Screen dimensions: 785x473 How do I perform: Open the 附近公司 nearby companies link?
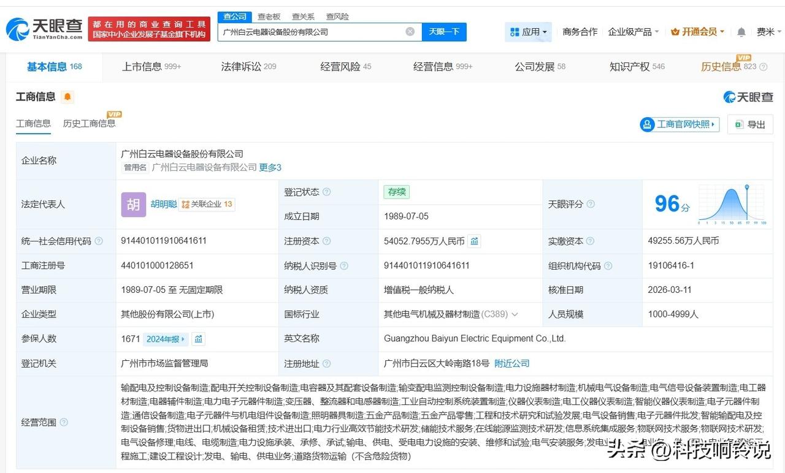(511, 363)
